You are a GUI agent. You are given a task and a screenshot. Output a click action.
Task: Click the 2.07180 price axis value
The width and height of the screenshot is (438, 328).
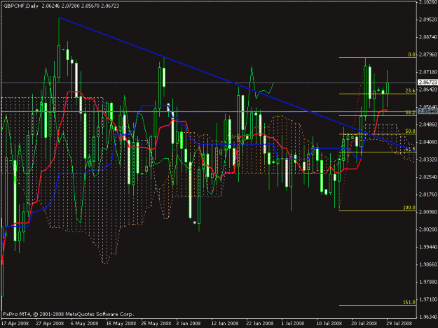(428, 72)
